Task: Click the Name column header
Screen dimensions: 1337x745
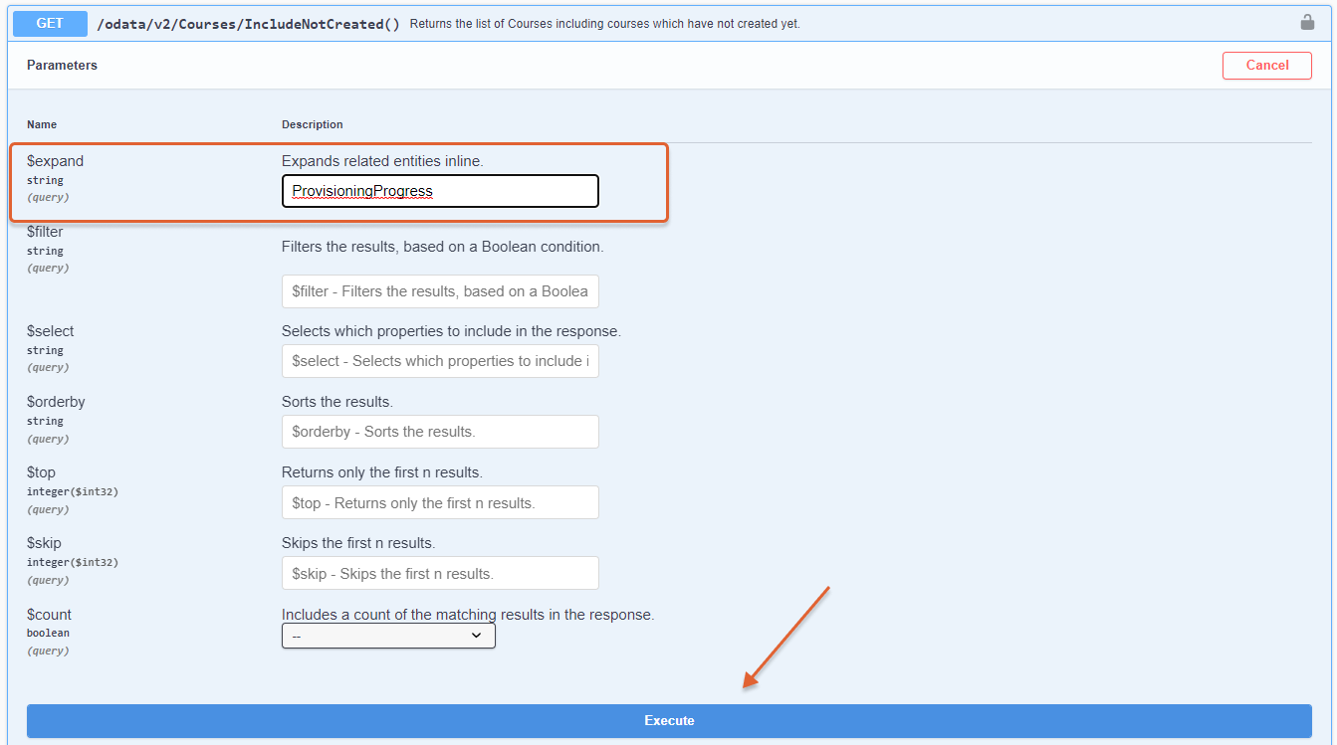Action: (x=42, y=124)
